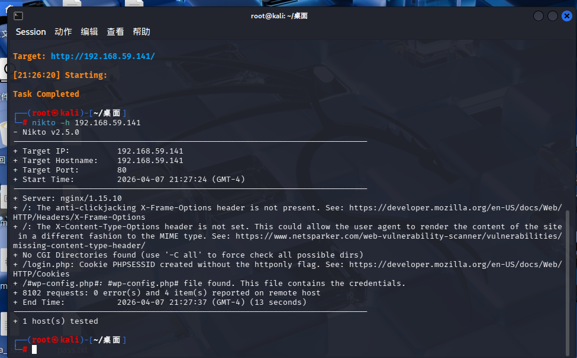Click the "Target Port: 80" line
577x358 pixels.
click(70, 170)
